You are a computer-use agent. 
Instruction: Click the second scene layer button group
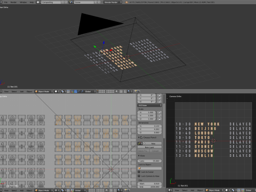110,91
